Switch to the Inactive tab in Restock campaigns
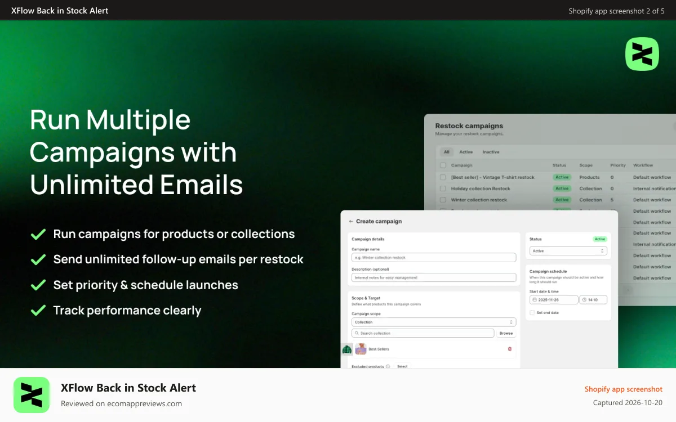The width and height of the screenshot is (676, 422). point(491,152)
